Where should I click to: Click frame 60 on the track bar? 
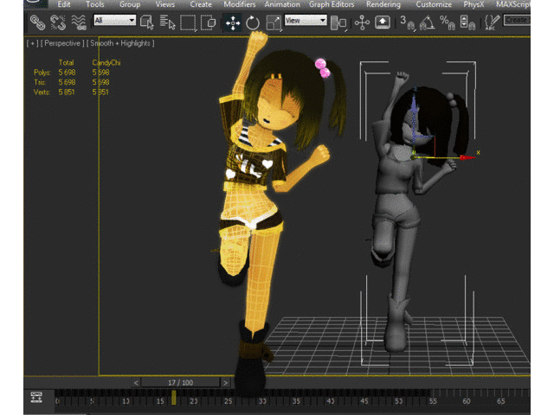pyautogui.click(x=467, y=401)
